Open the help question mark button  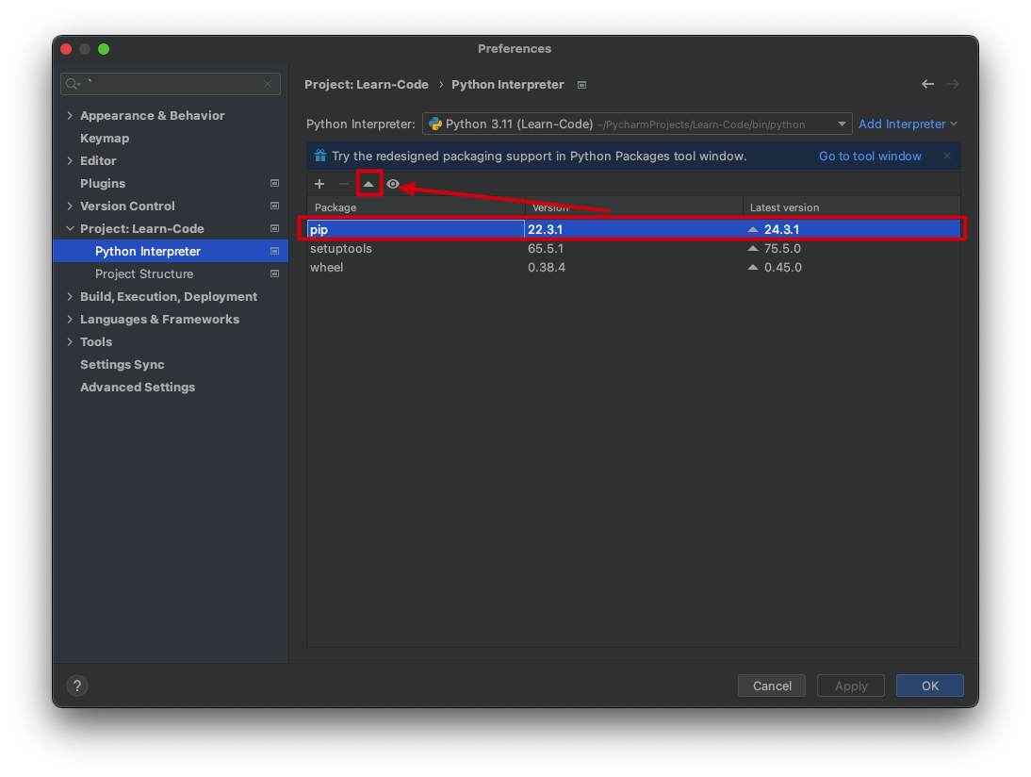(x=77, y=686)
